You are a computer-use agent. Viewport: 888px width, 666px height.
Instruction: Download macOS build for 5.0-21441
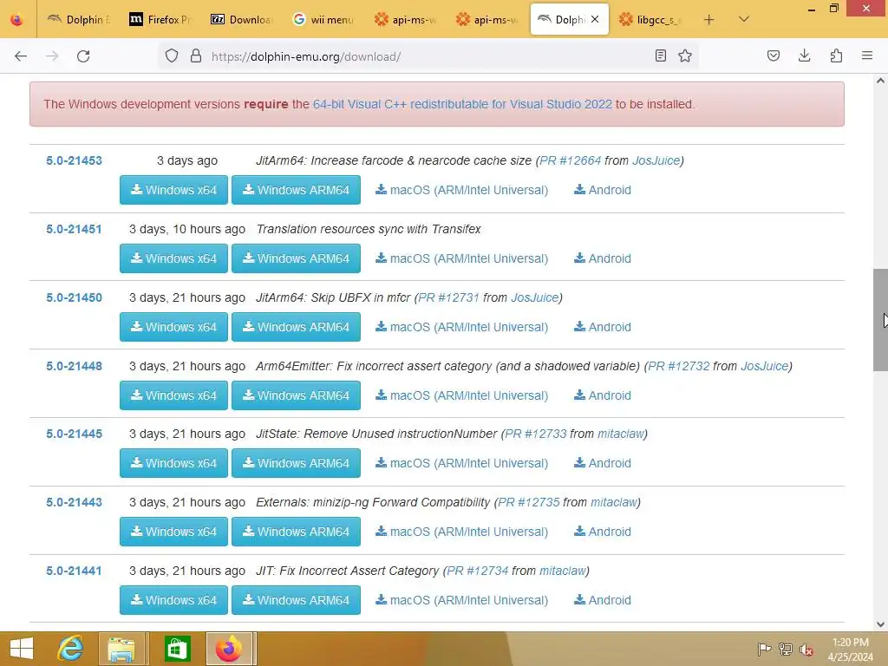(461, 600)
